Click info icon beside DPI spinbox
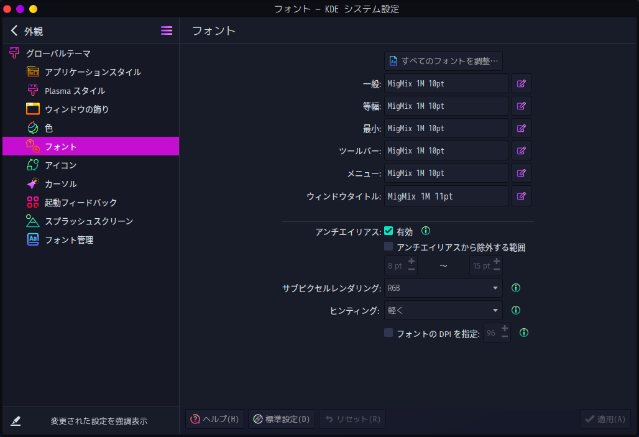Screen dimensions: 639x437 tap(524, 333)
